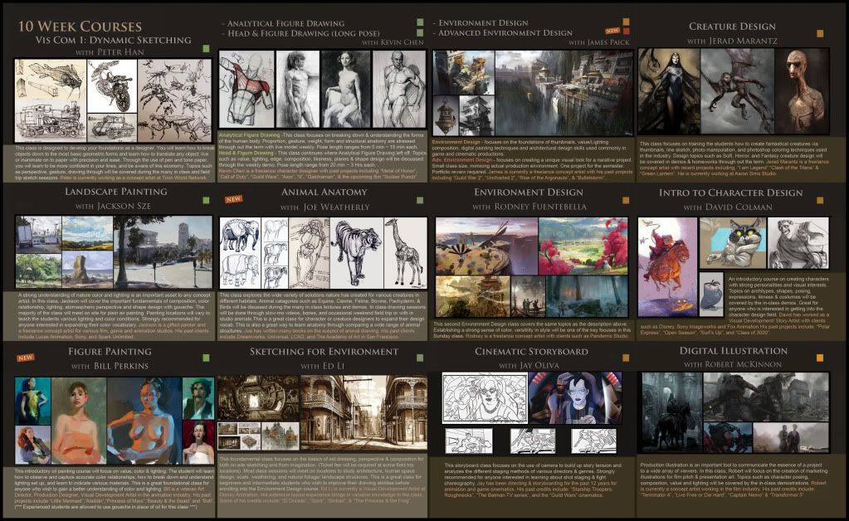Click the red square beside Advanced Environment Design
The height and width of the screenshot is (521, 849).
coord(626,32)
